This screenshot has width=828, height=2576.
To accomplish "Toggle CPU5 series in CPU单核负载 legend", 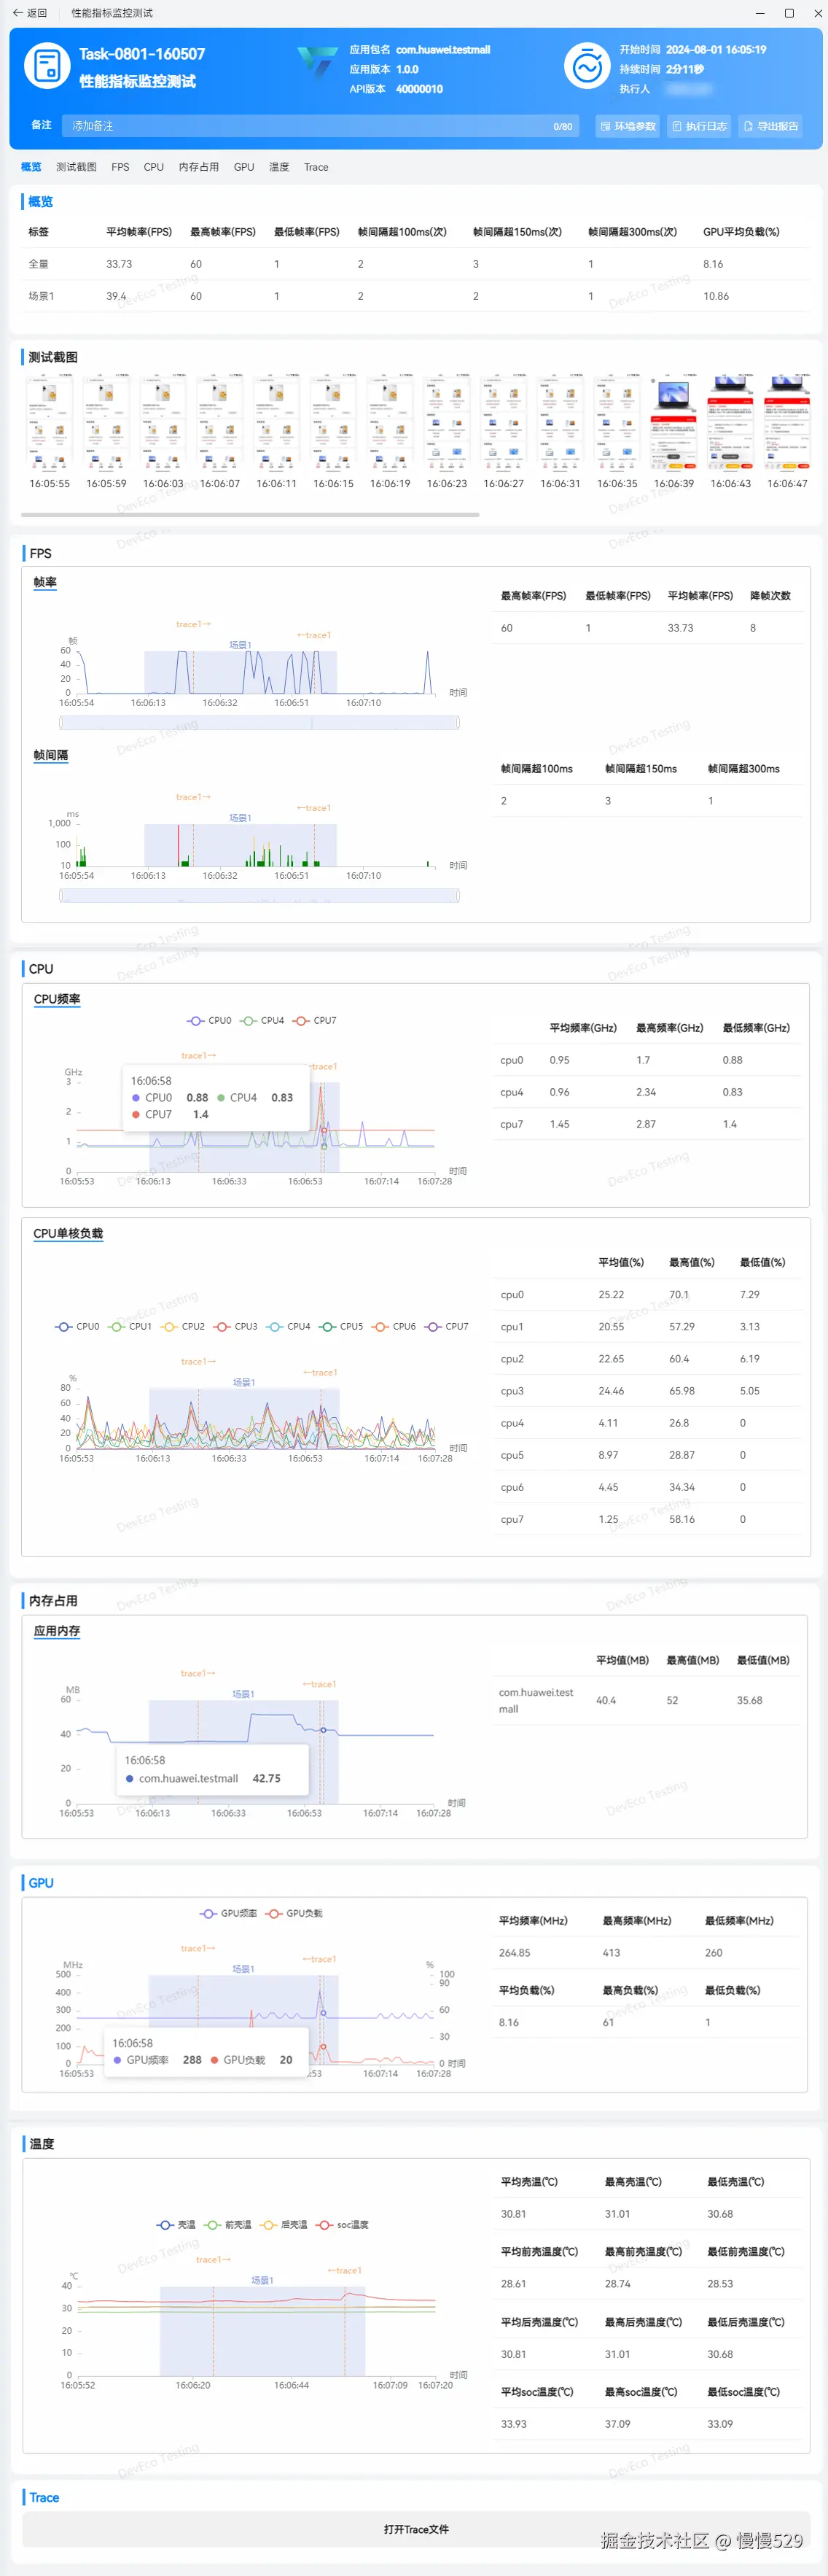I will [x=340, y=1326].
